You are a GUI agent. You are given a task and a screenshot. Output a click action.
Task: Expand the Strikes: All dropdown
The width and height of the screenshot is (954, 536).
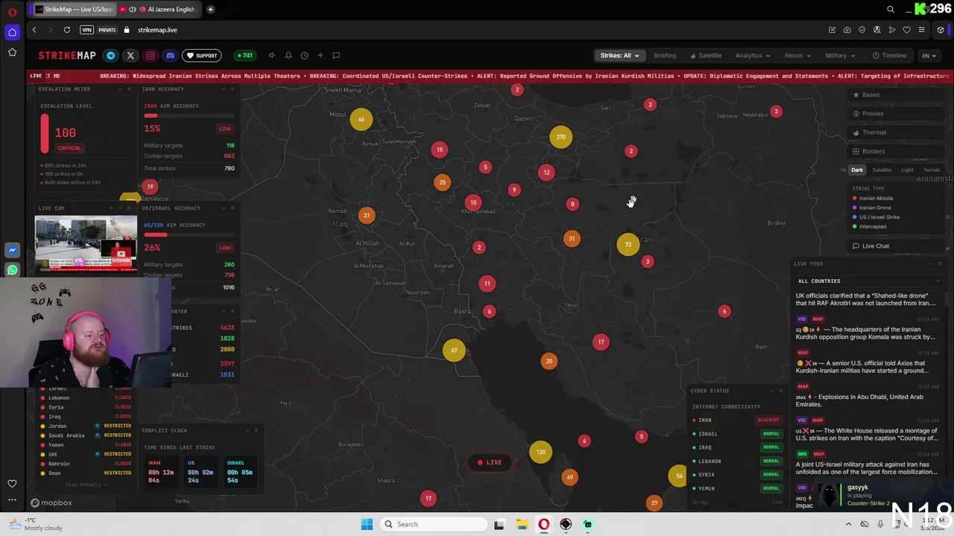(620, 55)
